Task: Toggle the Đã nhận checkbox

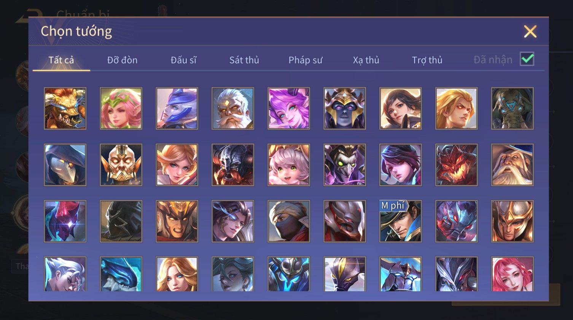Action: [x=527, y=59]
